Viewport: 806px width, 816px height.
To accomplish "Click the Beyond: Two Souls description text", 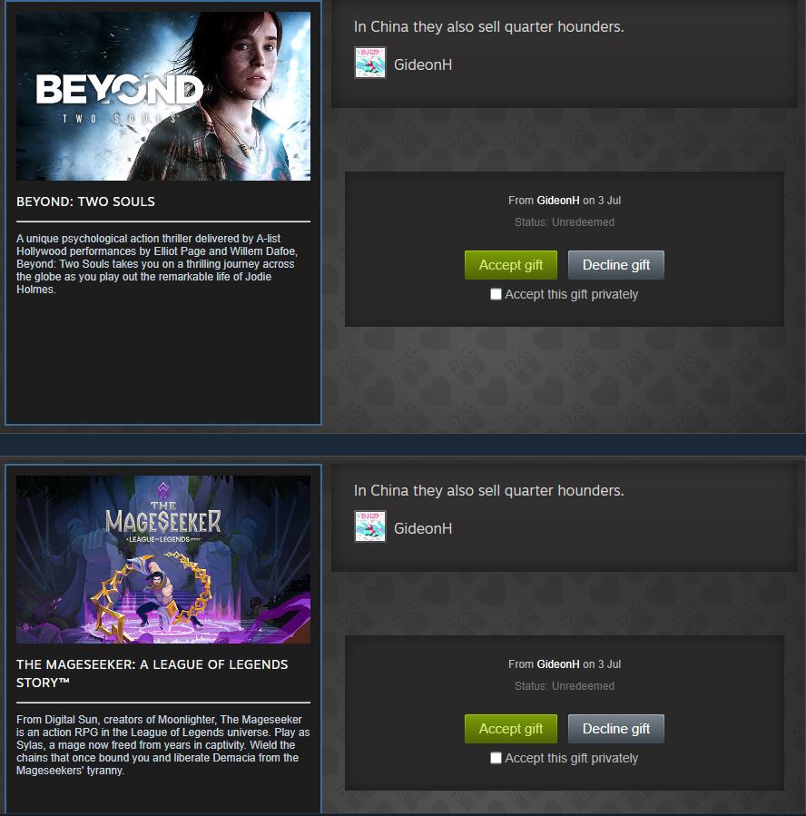I will click(157, 264).
